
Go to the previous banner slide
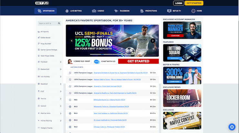[x=72, y=41]
